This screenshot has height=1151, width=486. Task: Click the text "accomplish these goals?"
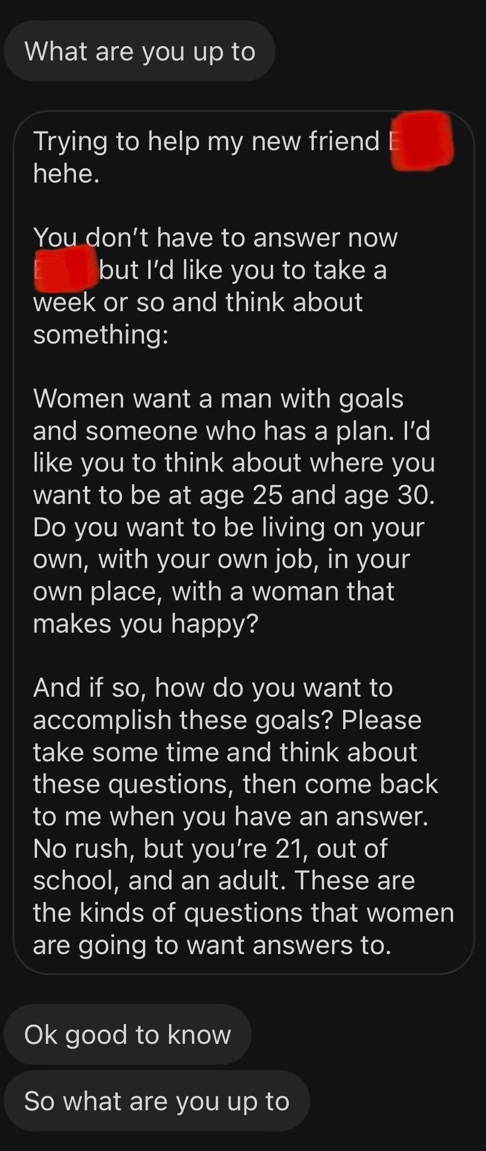point(183,720)
